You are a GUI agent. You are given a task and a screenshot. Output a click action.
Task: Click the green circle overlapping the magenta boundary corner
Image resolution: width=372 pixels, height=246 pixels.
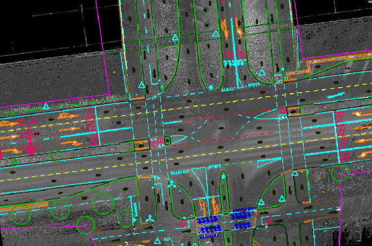point(85,225)
